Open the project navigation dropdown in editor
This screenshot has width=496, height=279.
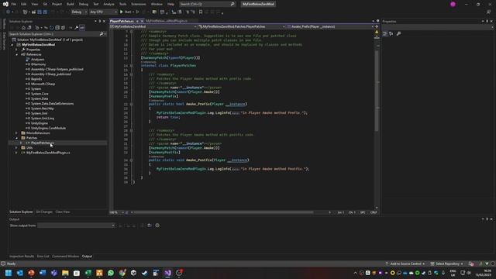click(x=153, y=27)
